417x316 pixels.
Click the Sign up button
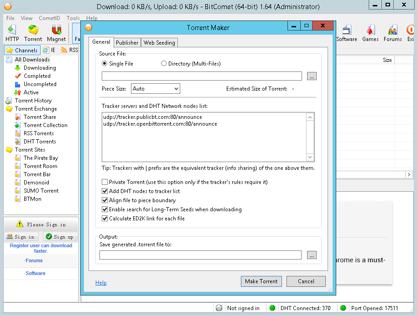(x=60, y=236)
